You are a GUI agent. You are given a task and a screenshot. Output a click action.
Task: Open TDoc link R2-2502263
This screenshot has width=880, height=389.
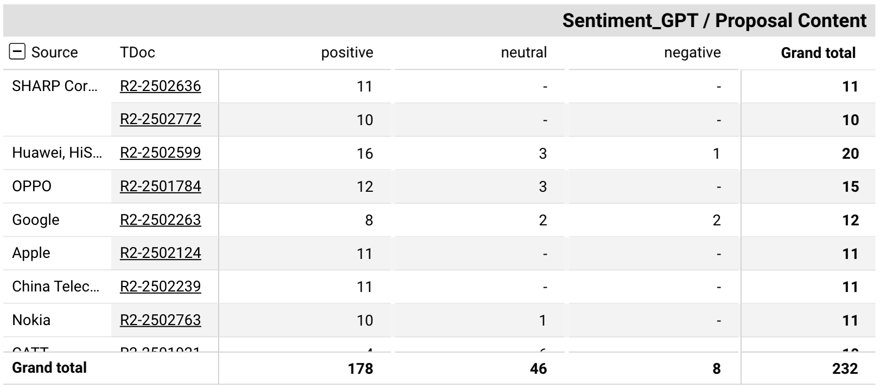160,220
